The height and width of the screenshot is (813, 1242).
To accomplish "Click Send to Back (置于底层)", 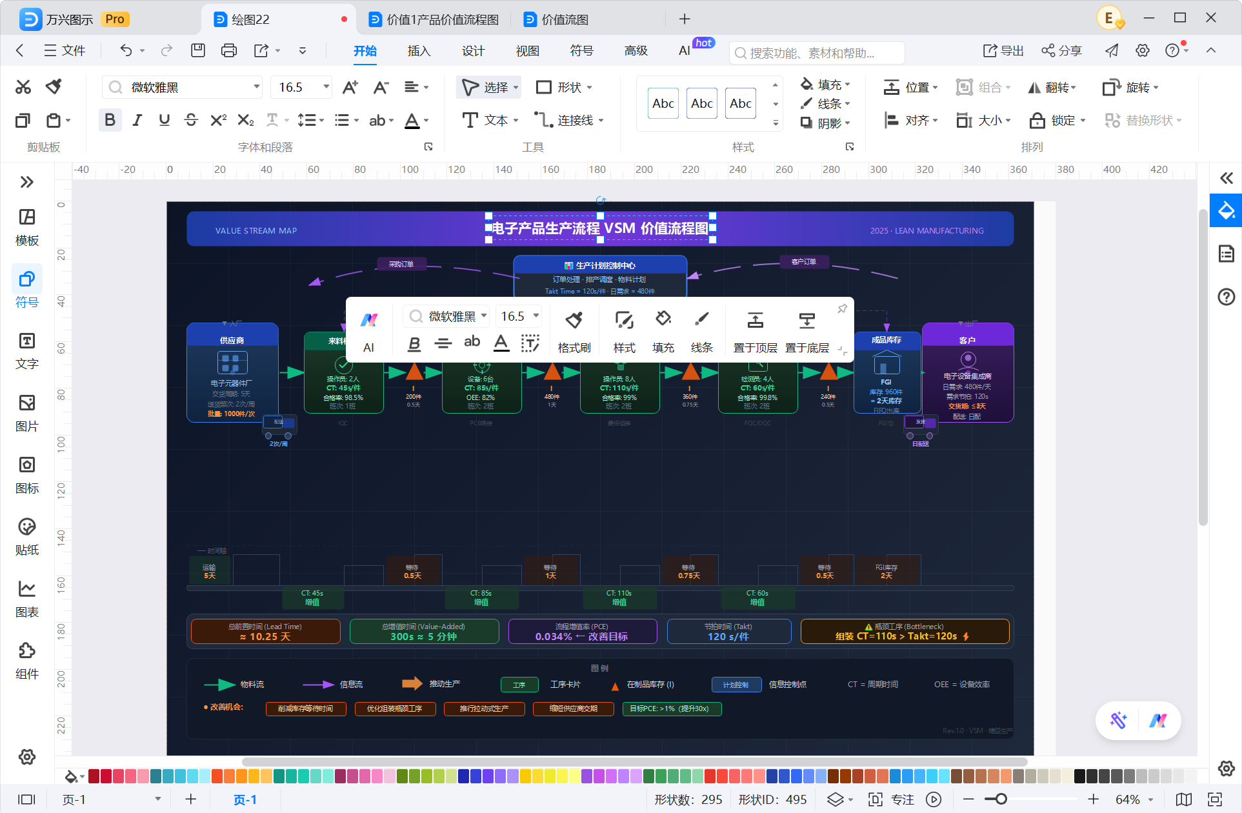I will (x=807, y=332).
